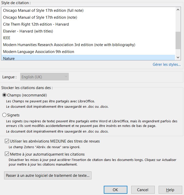
Task: Click Passer à un autre logiciel de traitement
Action: pos(48,176)
